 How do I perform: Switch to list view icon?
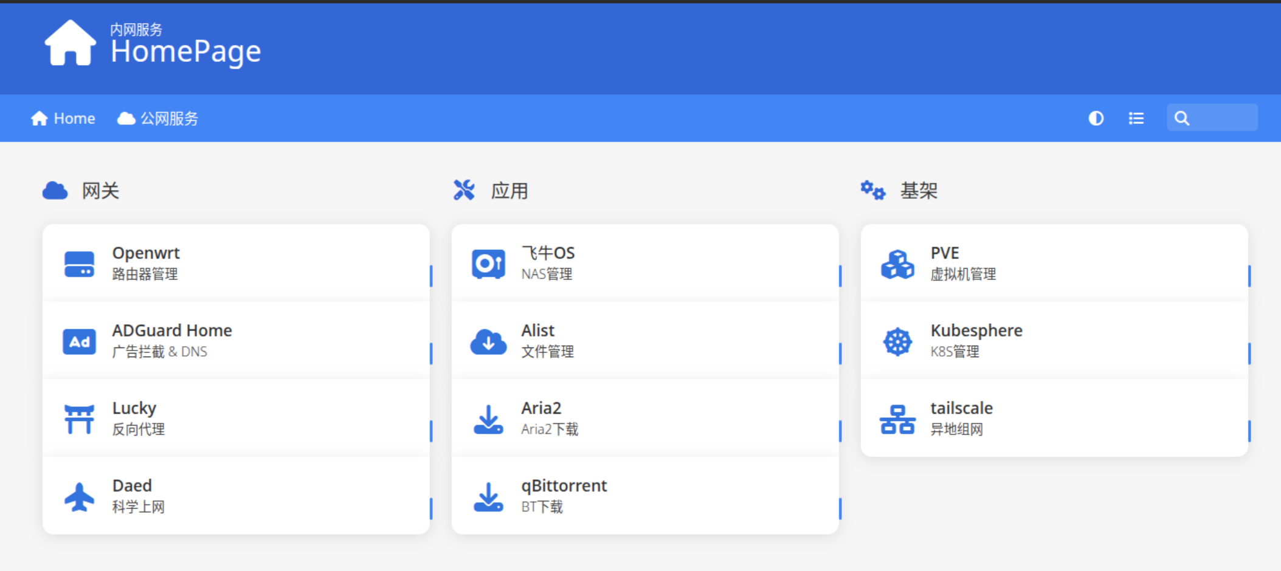(1136, 118)
